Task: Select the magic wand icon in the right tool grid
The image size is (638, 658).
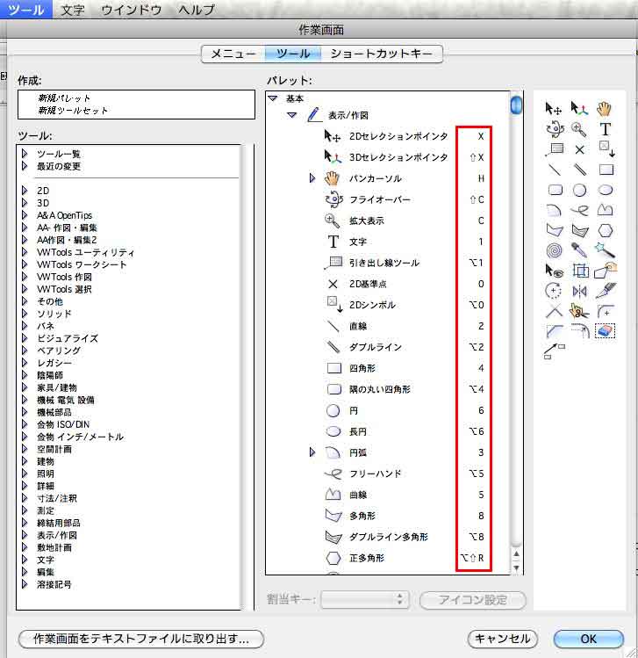Action: tap(605, 251)
